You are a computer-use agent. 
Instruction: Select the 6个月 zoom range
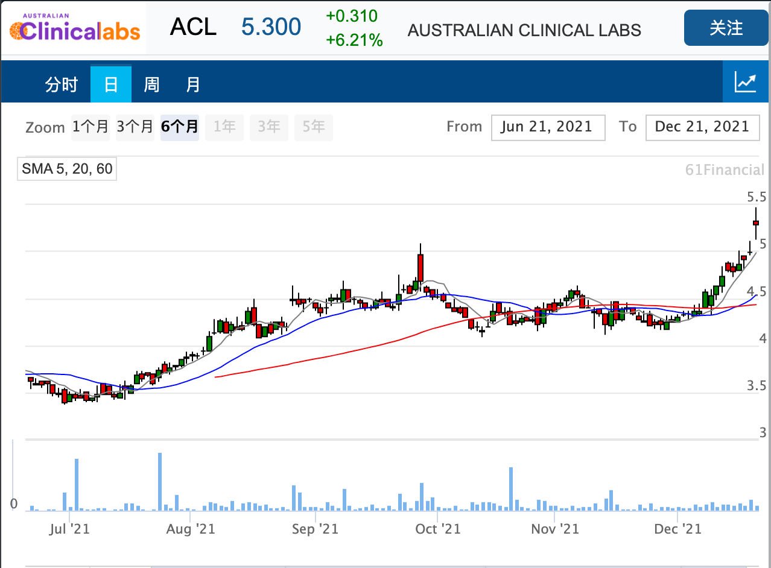click(x=179, y=127)
